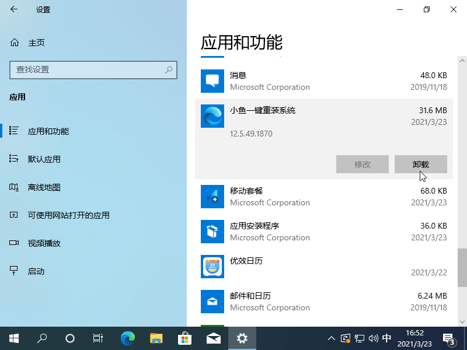This screenshot has height=350, width=467.
Task: Select the 默认应用 sidebar icon
Action: point(13,158)
